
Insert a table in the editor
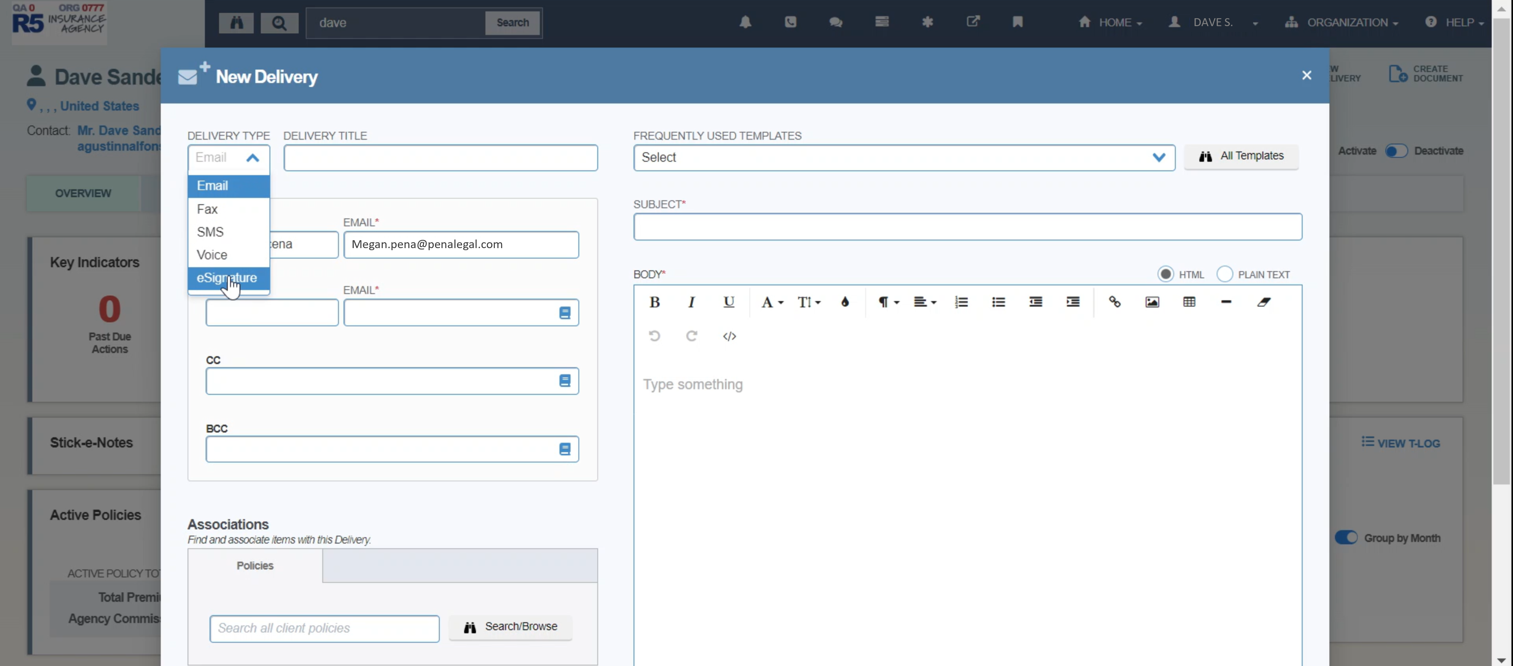click(1189, 302)
